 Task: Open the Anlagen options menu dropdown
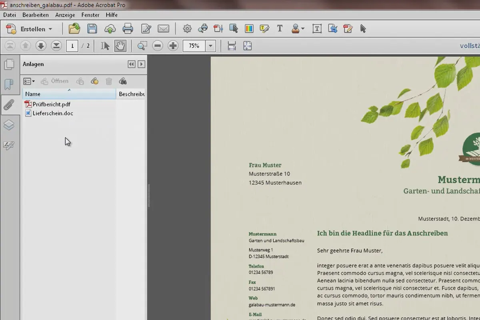coord(29,81)
